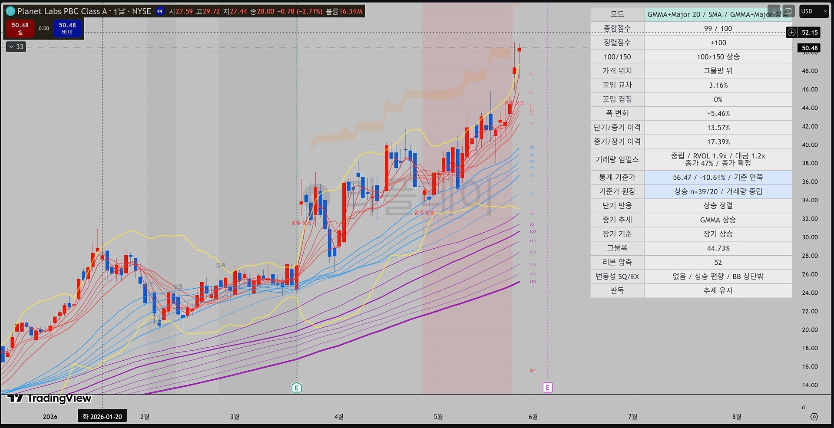Click the 2026-01-20 date label on time axis
834x428 pixels.
[x=103, y=416]
